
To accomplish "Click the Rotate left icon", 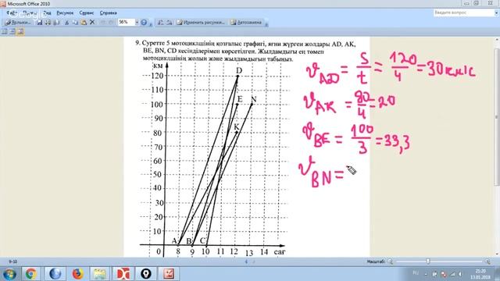I will 161,23.
